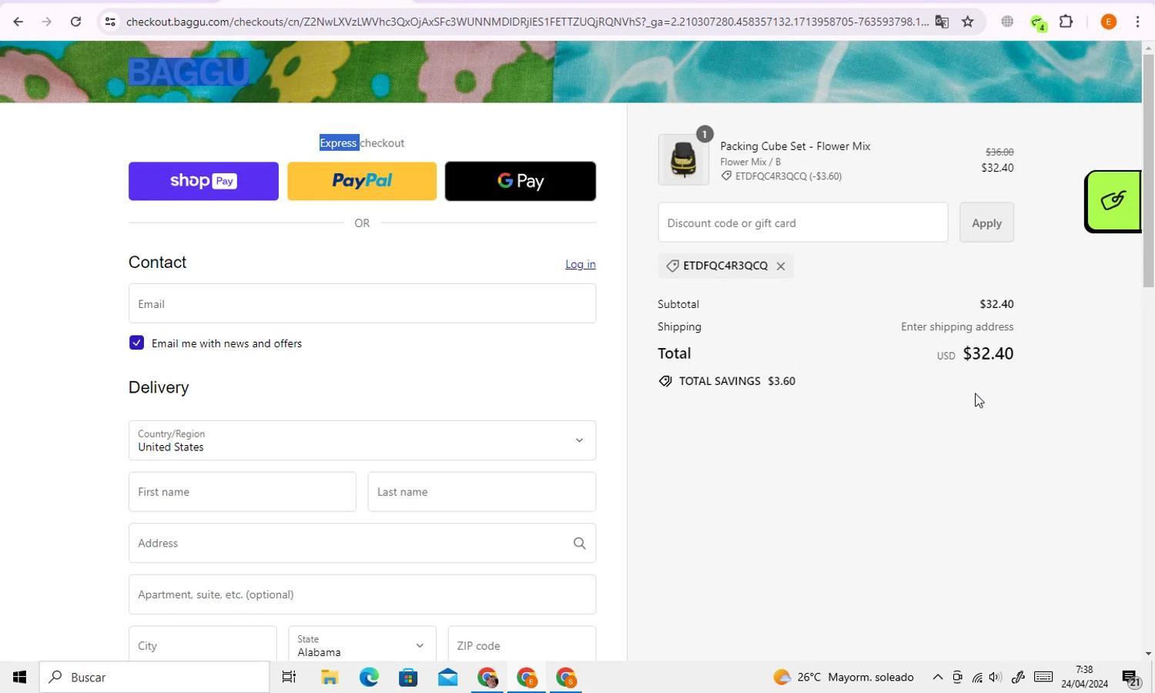Click the browser forward arrow
The height and width of the screenshot is (693, 1155).
point(46,22)
